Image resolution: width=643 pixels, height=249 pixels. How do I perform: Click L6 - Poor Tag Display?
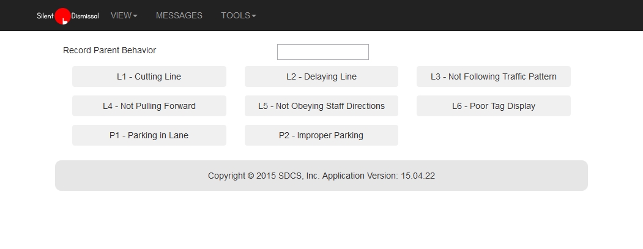pos(493,106)
